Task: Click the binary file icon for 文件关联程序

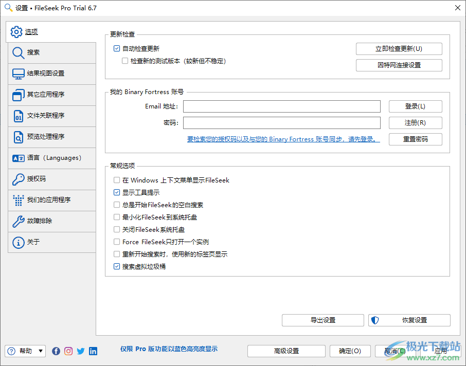Action: coord(19,116)
